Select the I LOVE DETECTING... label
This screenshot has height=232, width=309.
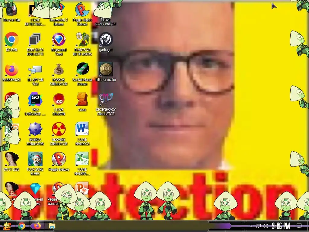[35, 22]
